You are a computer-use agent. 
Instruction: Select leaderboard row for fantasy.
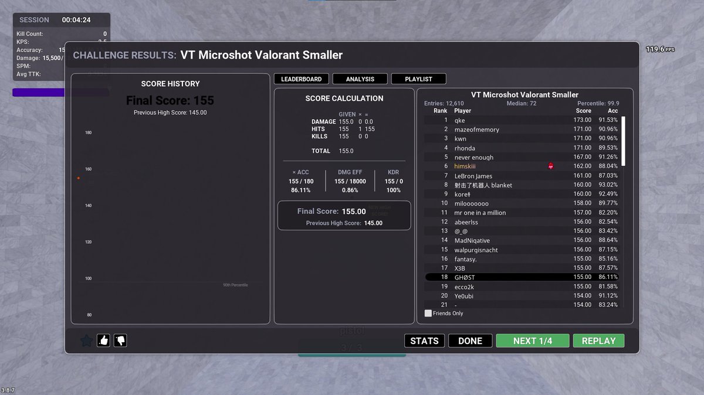(x=522, y=258)
